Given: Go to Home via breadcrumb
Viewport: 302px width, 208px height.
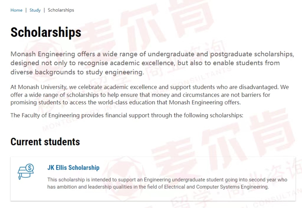Looking at the screenshot, I should 17,10.
